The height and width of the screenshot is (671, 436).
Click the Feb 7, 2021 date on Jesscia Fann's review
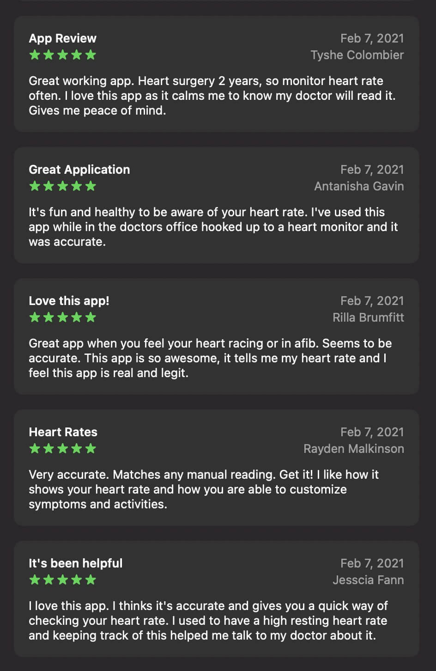(372, 563)
